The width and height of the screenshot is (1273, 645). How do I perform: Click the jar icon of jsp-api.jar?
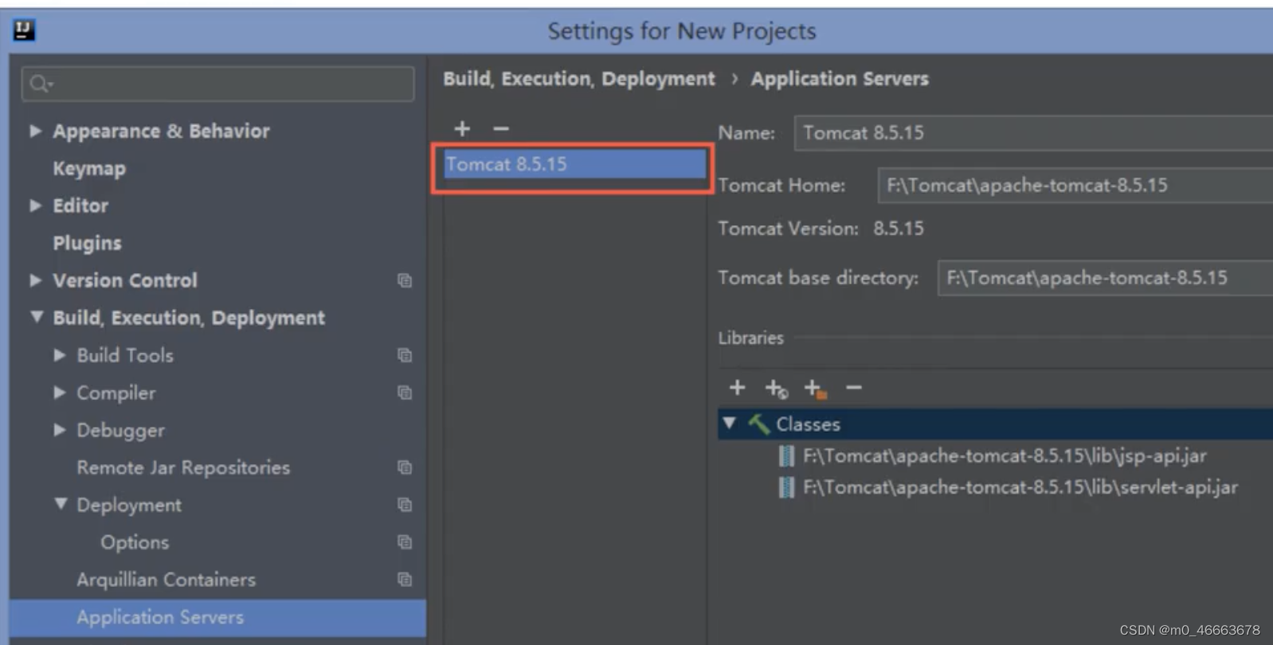click(786, 455)
